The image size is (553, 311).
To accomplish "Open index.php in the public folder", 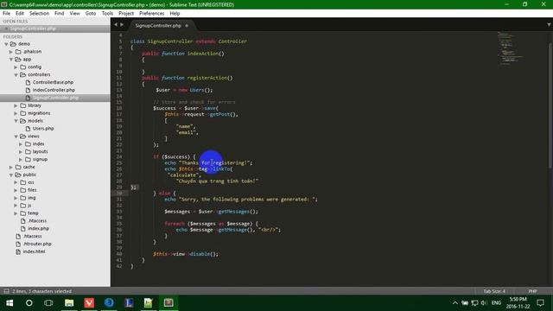I will pyautogui.click(x=38, y=228).
